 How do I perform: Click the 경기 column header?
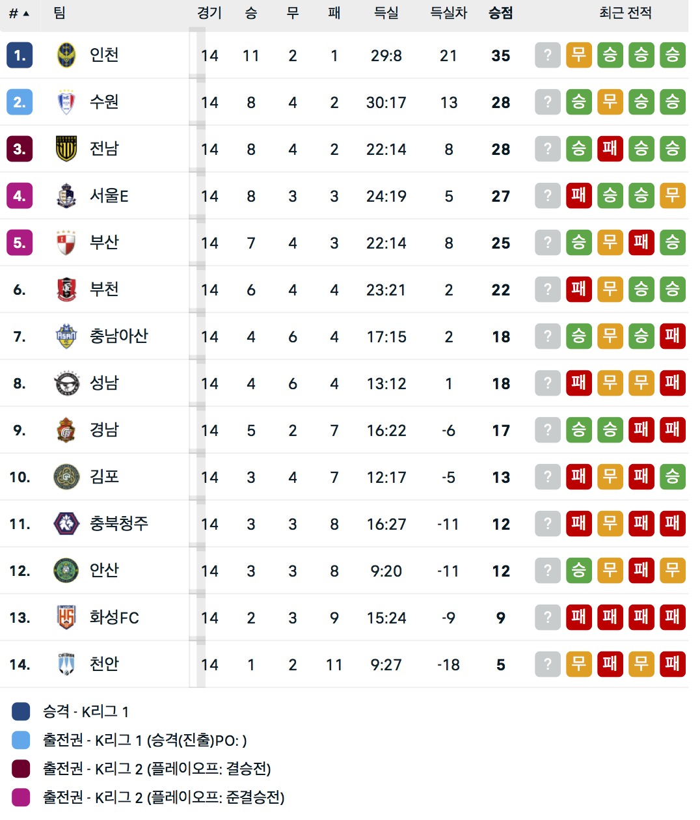coord(209,13)
